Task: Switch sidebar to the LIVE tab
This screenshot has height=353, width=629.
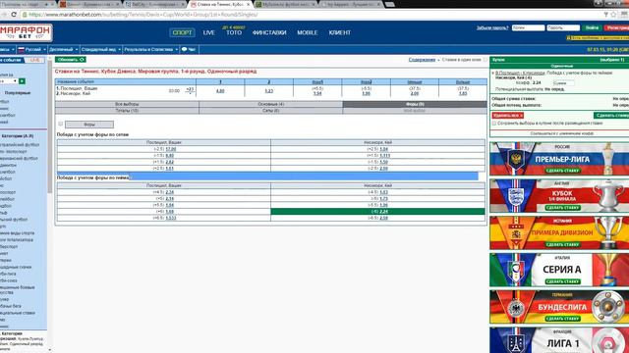Action: pos(35,60)
